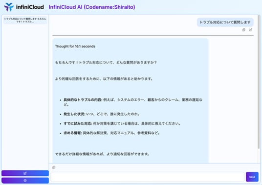
Task: Edit the user message via the pencil icon
Action: 250,30
